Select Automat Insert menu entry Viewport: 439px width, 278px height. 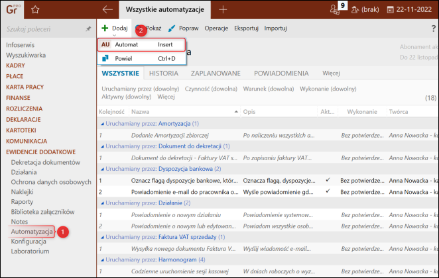[x=141, y=45]
